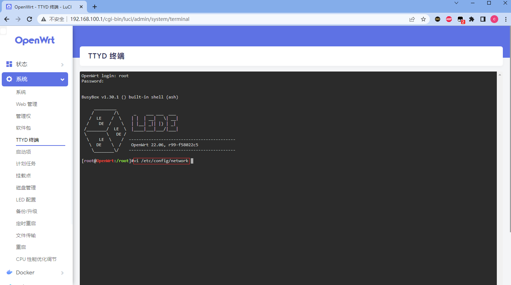Image resolution: width=511 pixels, height=285 pixels.
Task: Open the Chrome three-dot menu
Action: 505,19
